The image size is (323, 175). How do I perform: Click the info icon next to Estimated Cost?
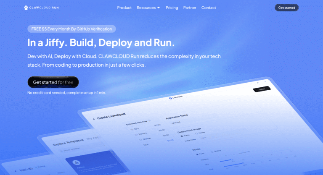pyautogui.click(x=149, y=121)
